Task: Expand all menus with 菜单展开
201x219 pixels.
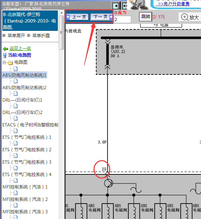Action: [16, 36]
